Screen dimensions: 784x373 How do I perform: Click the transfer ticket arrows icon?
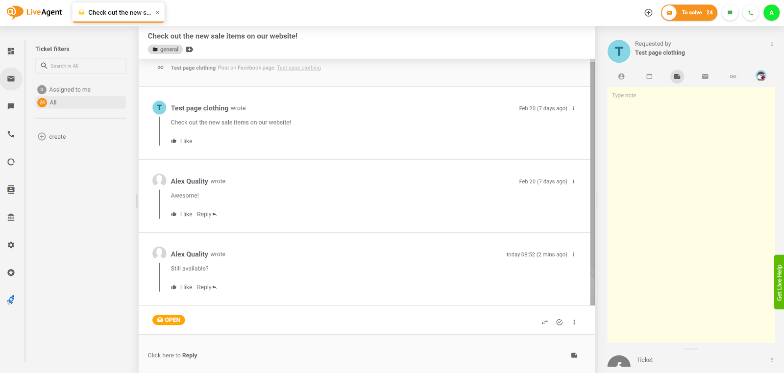544,322
